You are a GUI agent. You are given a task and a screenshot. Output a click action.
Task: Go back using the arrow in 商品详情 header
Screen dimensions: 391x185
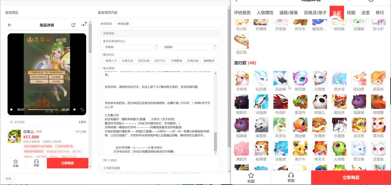(10, 25)
